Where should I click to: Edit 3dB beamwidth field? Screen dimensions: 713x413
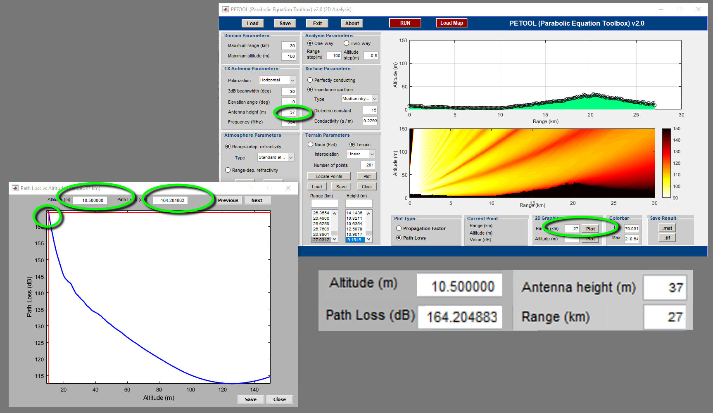click(289, 91)
